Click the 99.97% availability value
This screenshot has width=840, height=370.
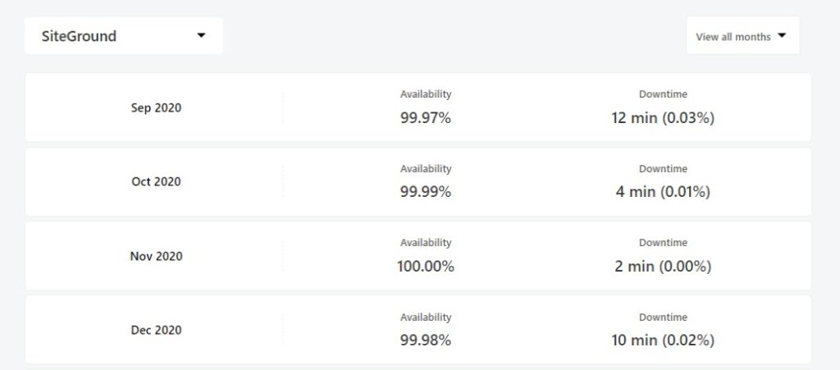pos(426,118)
